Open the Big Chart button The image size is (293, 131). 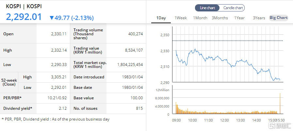pos(278,18)
